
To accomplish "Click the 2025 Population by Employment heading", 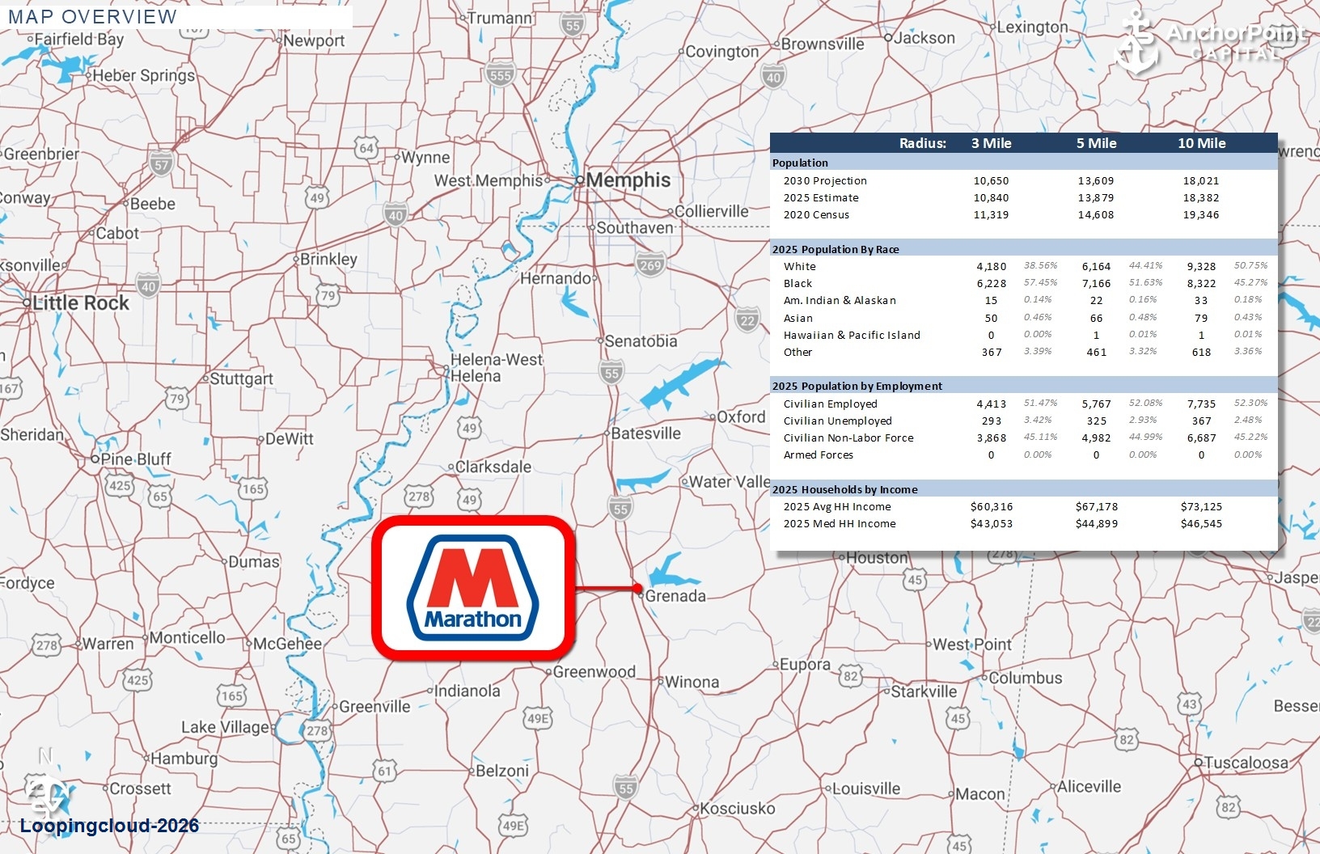I will pos(857,386).
